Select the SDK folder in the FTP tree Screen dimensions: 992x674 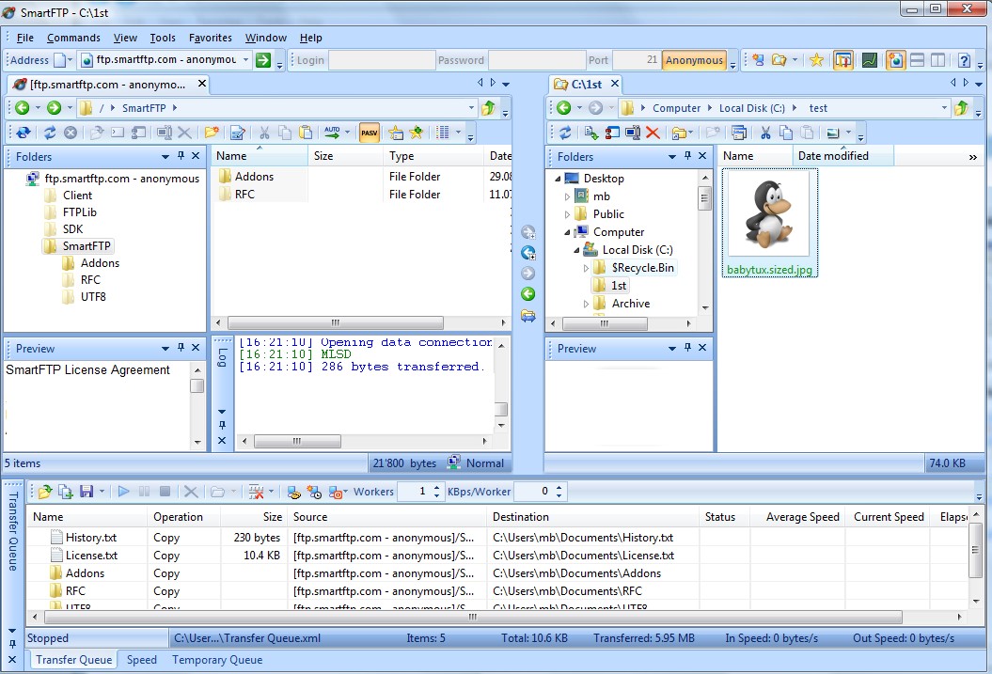[72, 228]
